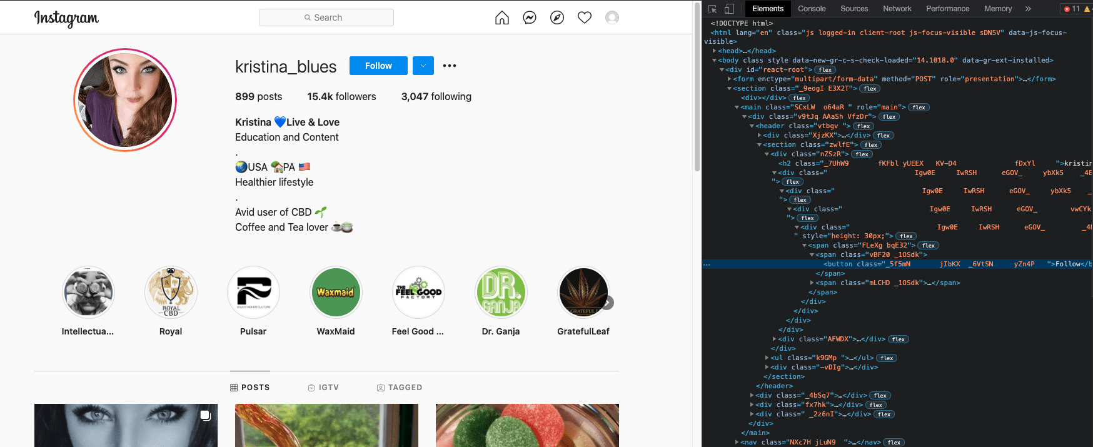Show more DevTools tabs chevron

point(1028,9)
